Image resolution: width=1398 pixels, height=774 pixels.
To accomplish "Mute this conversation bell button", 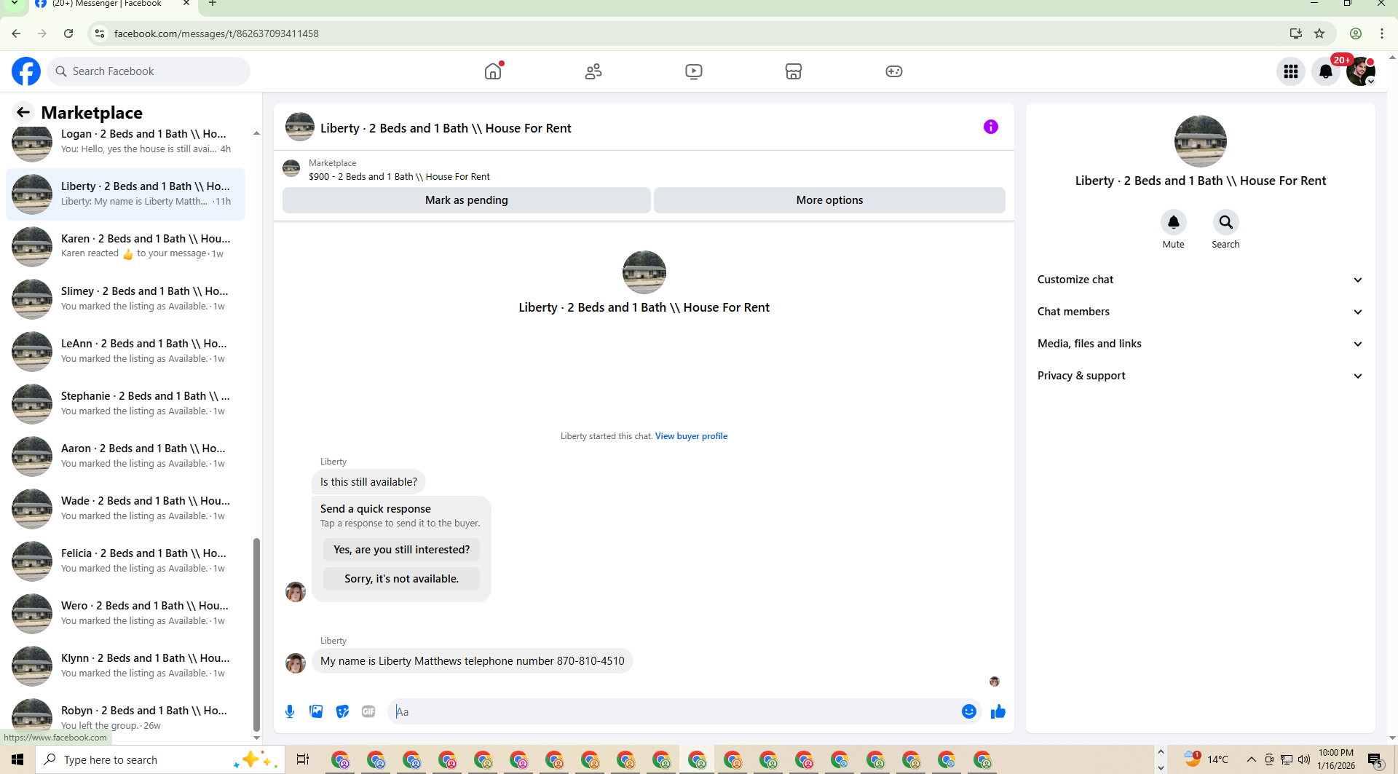I will 1173,222.
